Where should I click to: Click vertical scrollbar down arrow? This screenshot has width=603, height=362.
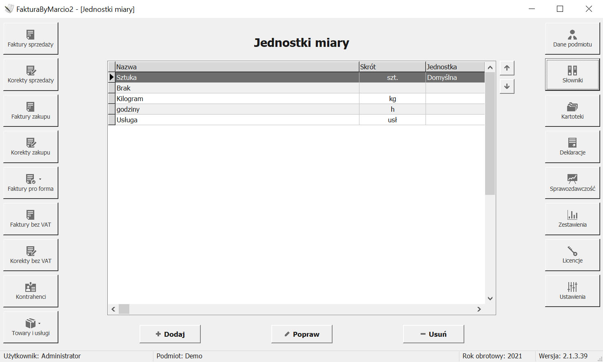490,298
